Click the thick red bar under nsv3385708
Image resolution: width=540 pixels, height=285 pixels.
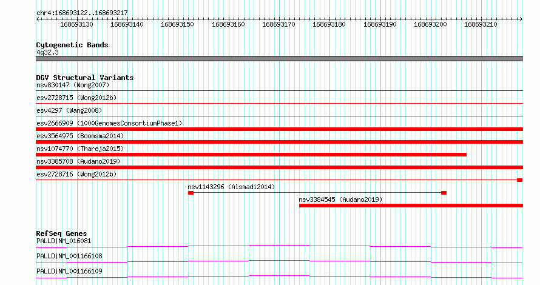(279, 167)
